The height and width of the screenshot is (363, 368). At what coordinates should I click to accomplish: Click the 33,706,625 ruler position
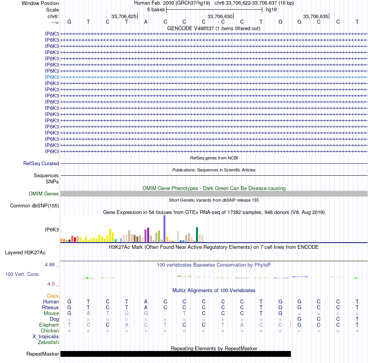click(x=124, y=16)
